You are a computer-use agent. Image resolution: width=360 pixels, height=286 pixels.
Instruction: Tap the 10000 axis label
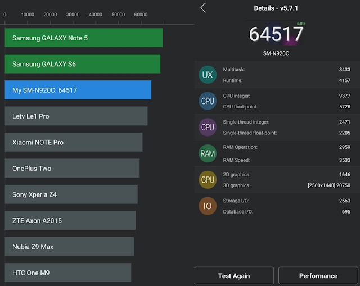point(28,15)
